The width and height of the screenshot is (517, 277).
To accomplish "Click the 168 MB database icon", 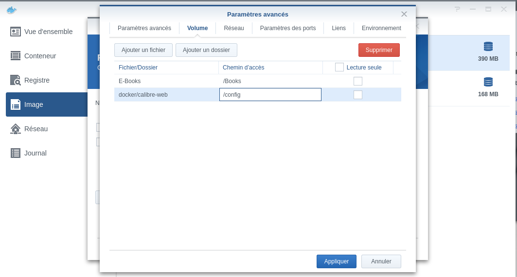I will click(x=488, y=82).
